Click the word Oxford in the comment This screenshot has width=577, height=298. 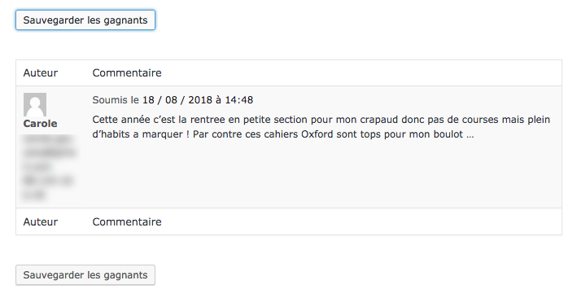coord(317,134)
